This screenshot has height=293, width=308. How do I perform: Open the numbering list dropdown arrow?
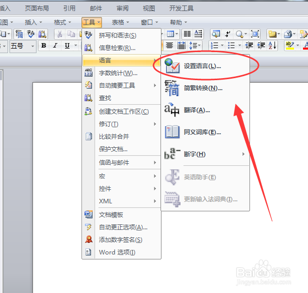(222, 46)
